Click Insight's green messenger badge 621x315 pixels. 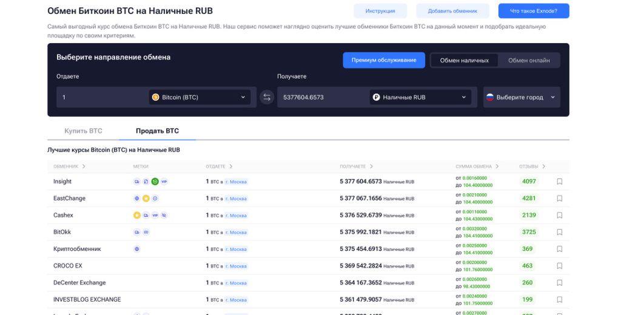pos(155,182)
